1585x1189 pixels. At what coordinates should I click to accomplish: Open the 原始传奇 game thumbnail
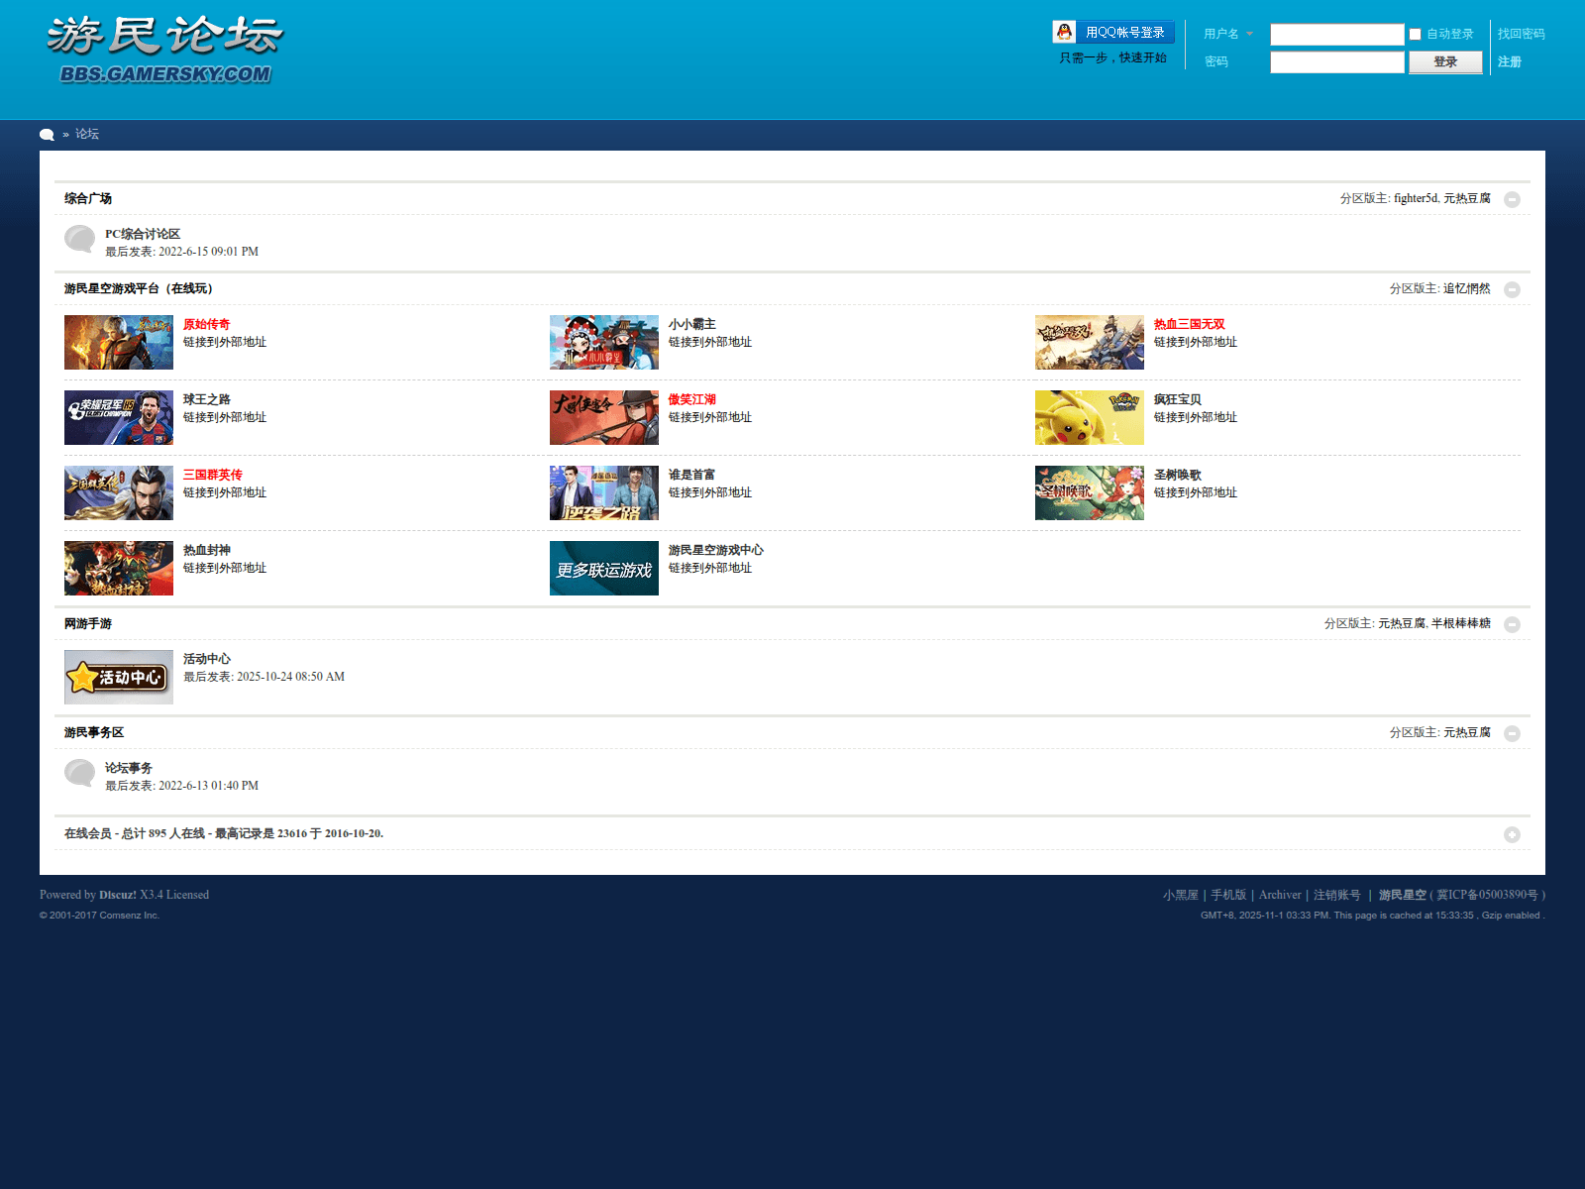pos(119,342)
